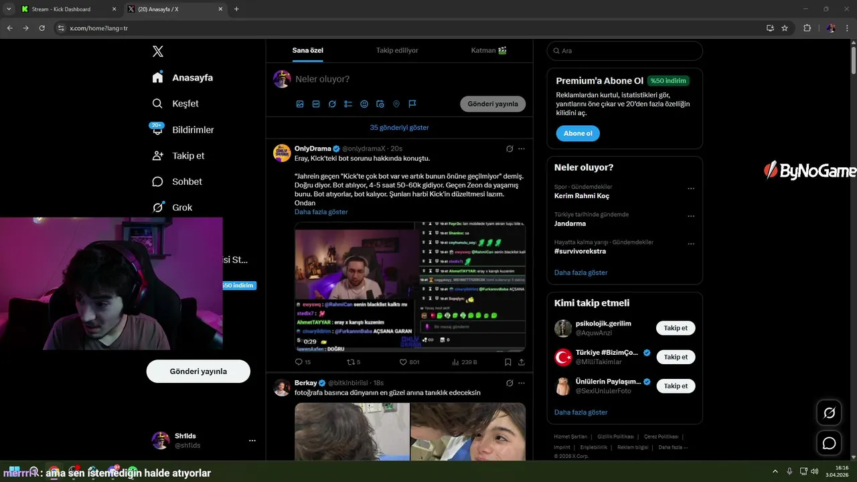Switch to Sana özel tab
857x482 pixels.
click(307, 51)
